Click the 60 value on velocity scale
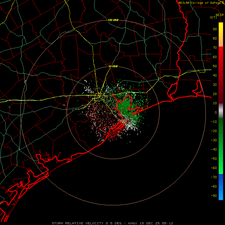The width and height of the screenshot is (225, 225). 215,57
